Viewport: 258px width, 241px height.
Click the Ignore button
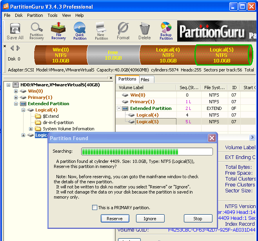click(150, 219)
